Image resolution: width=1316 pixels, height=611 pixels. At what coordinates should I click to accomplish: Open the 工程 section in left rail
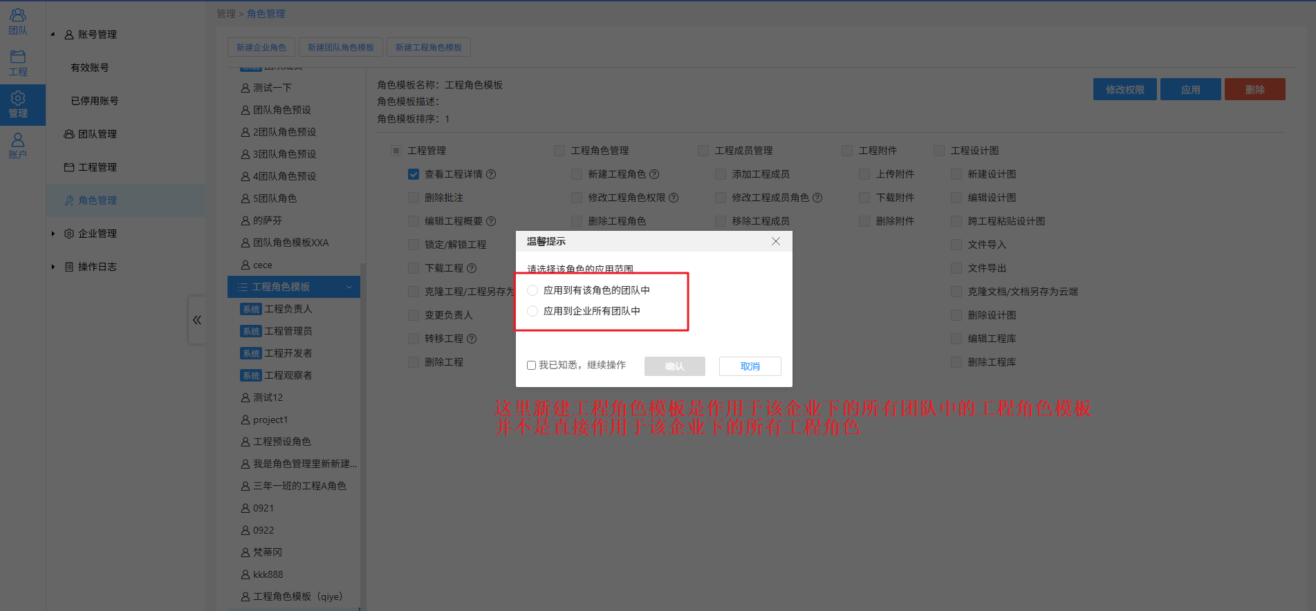[18, 63]
